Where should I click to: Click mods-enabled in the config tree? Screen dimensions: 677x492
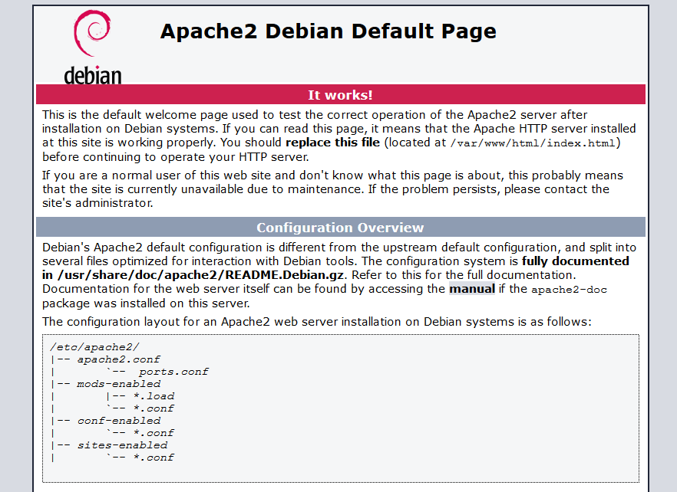pos(119,384)
